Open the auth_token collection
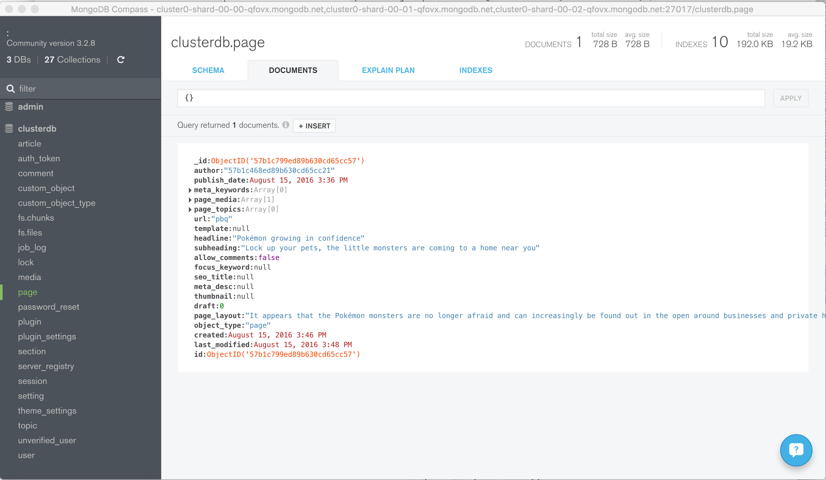Screen dimensions: 826x480 click(x=39, y=159)
